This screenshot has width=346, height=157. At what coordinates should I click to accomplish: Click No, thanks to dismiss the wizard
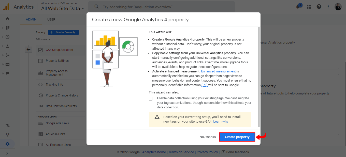(207, 137)
